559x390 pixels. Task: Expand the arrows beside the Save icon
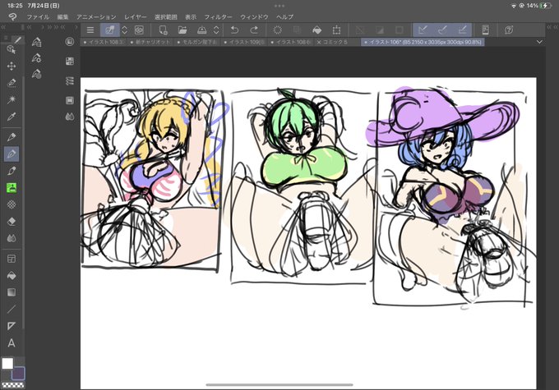coord(216,30)
